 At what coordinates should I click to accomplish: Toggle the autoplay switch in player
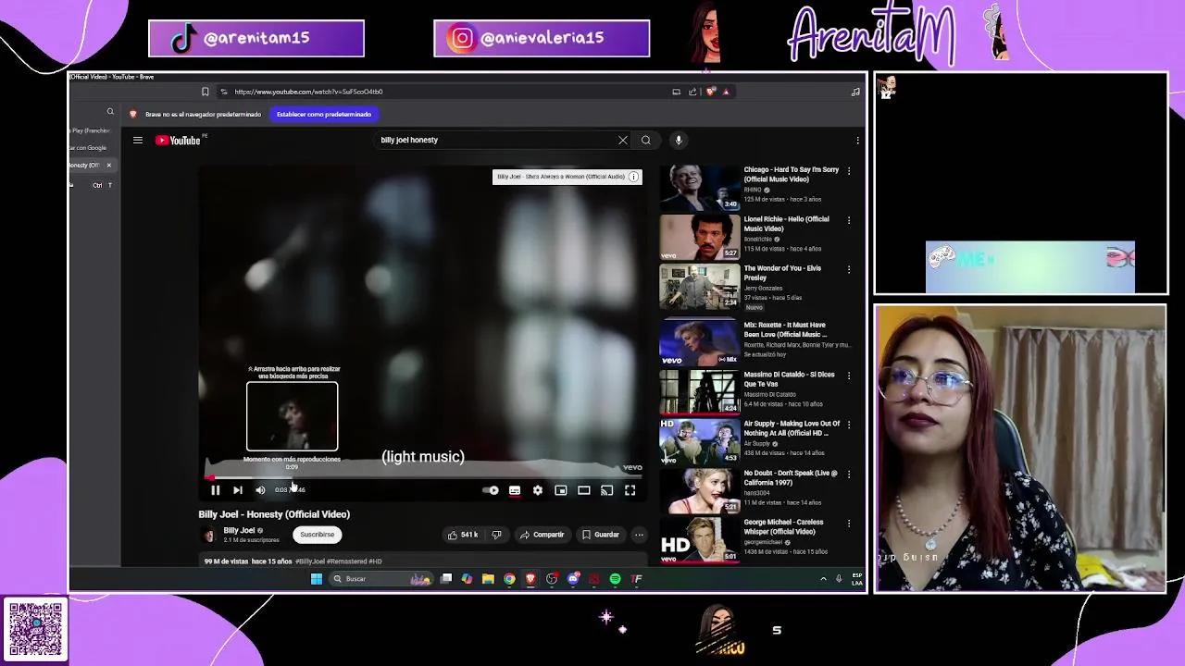[x=492, y=490]
